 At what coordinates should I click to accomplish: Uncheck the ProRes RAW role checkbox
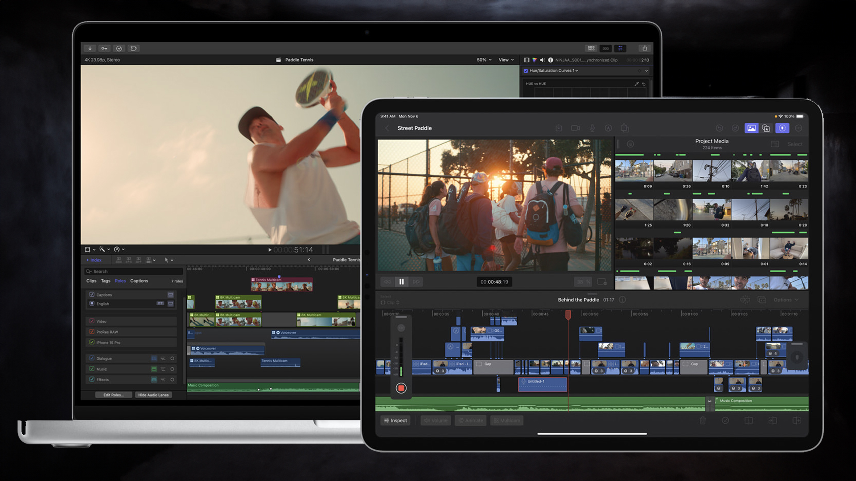coord(92,331)
